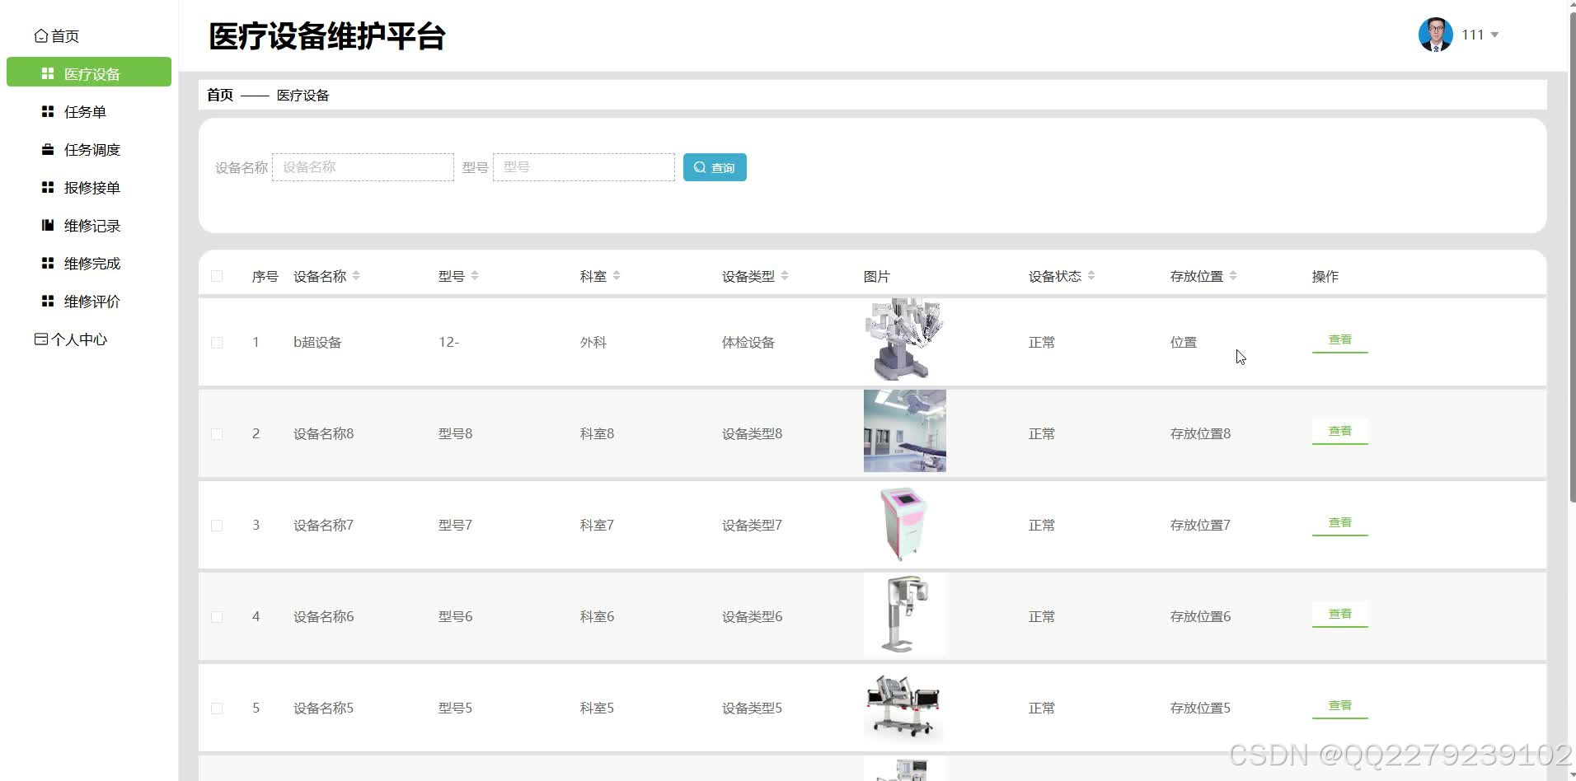This screenshot has height=781, width=1576.
Task: Click 查看 for b超设备
Action: 1339,340
